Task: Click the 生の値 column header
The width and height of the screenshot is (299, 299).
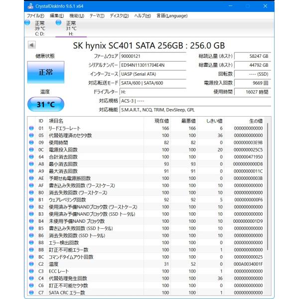Action: pos(245,121)
